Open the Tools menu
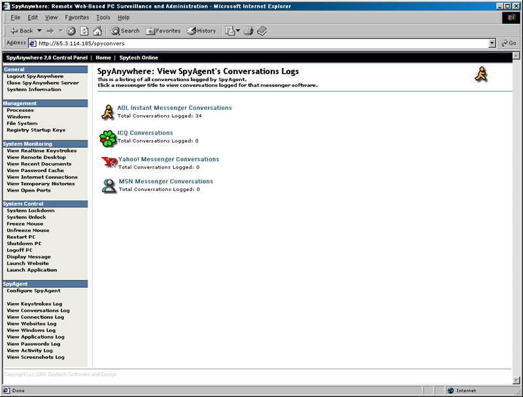523x397 pixels. pyautogui.click(x=103, y=18)
